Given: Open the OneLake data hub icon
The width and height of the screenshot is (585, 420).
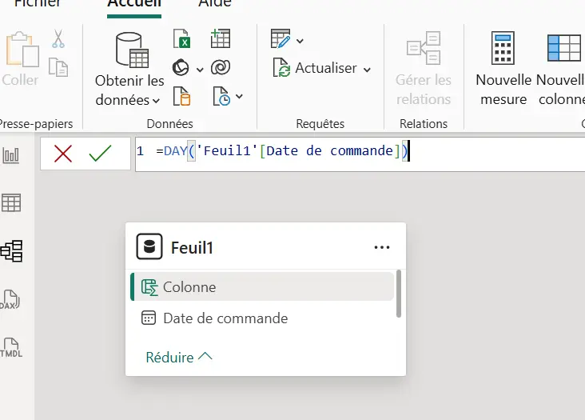Looking at the screenshot, I should coord(181,67).
